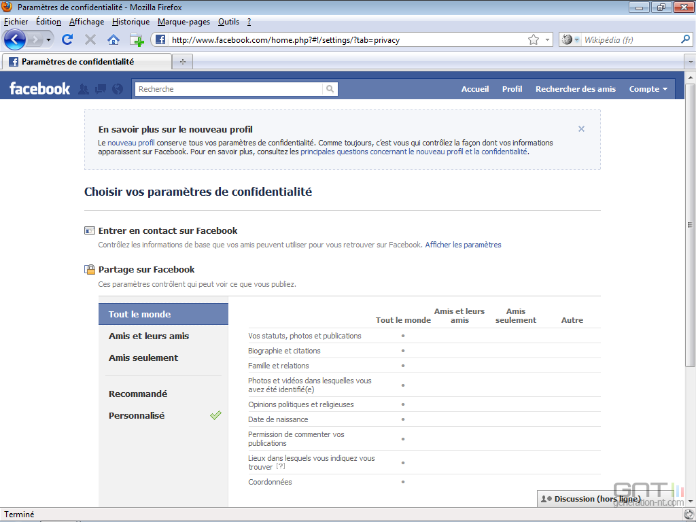Click the magnifier icon in Wikipedia search box
This screenshot has height=522, width=696.
click(x=685, y=39)
